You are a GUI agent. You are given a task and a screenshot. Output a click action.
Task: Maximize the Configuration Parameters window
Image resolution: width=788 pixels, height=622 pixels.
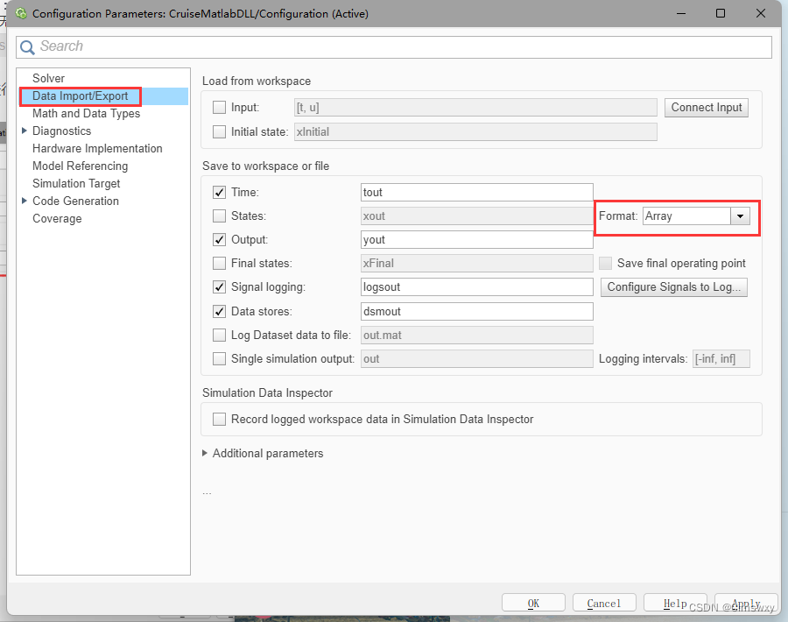(721, 13)
